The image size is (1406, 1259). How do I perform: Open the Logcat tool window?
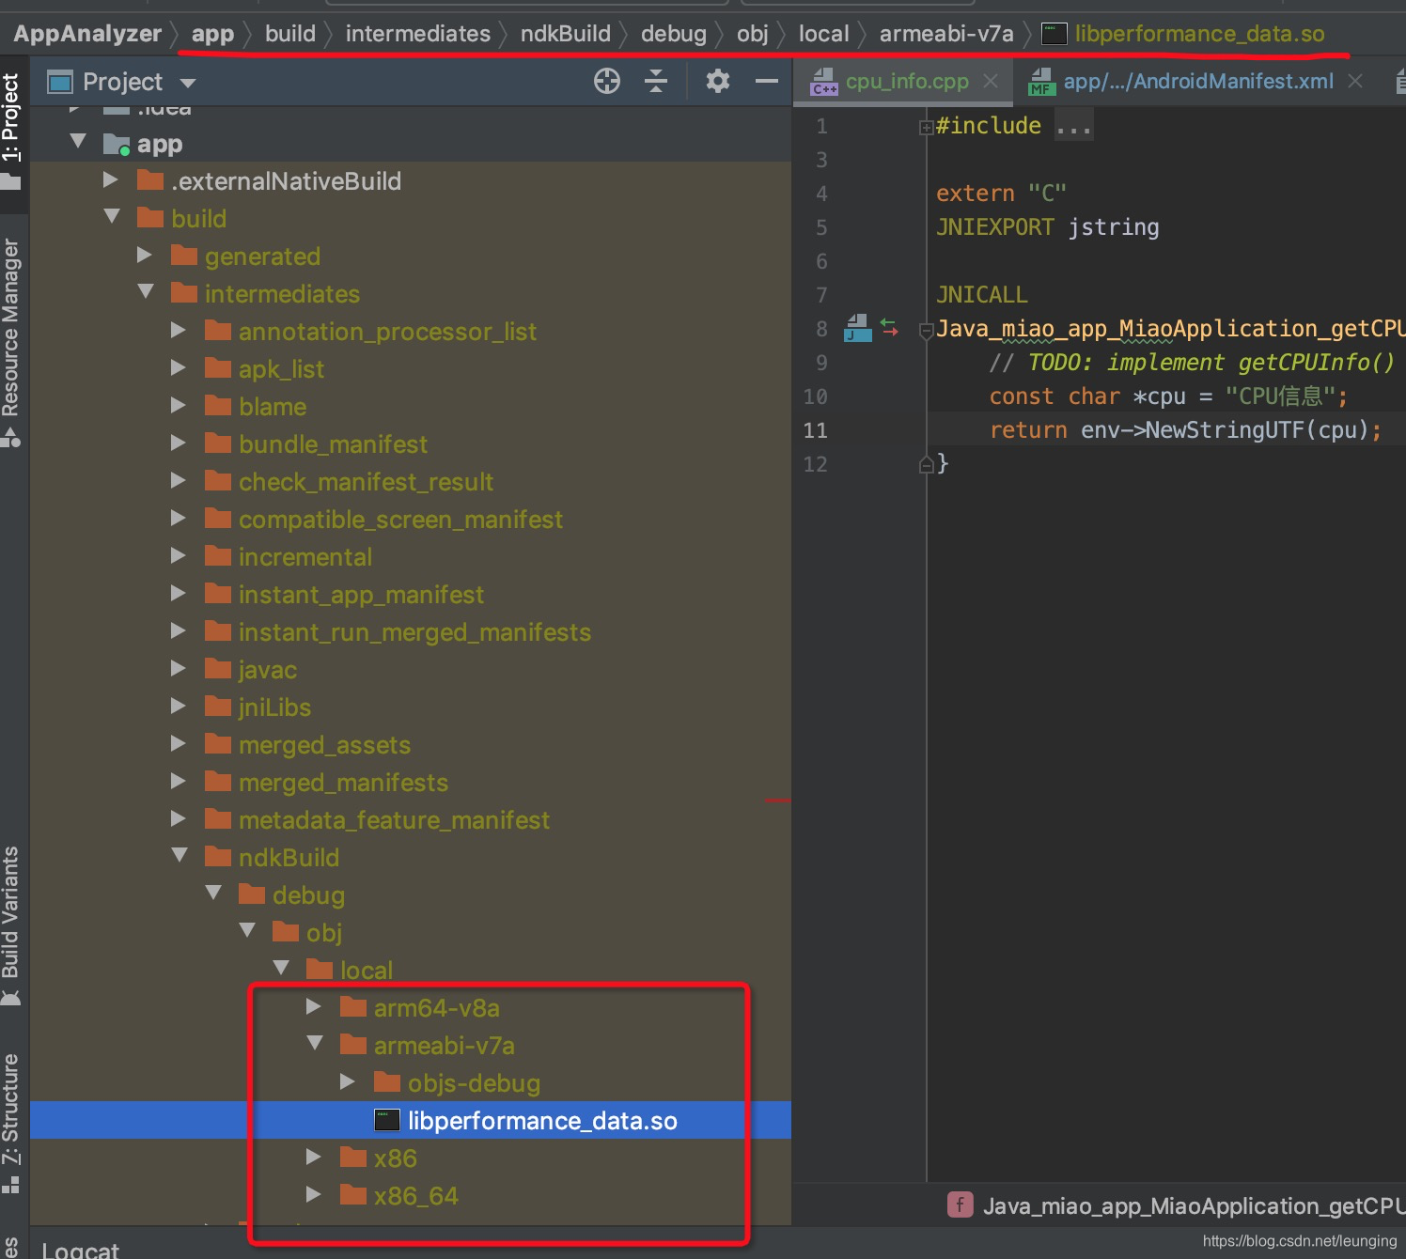click(x=81, y=1250)
